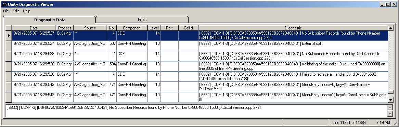The width and height of the screenshot is (399, 127).
Task: Click the diagnostic detail text box
Action: [196, 111]
